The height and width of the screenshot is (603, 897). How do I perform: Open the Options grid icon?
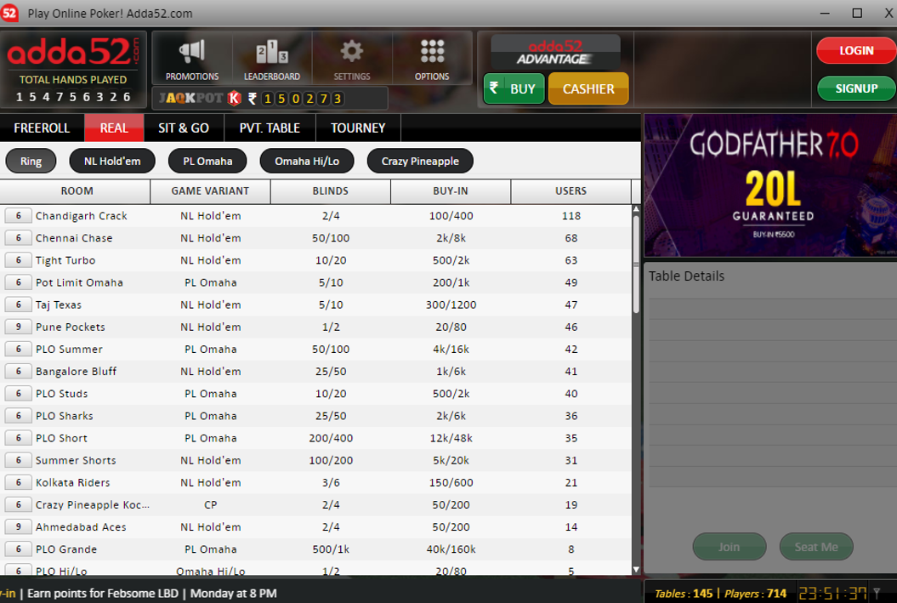(x=432, y=52)
